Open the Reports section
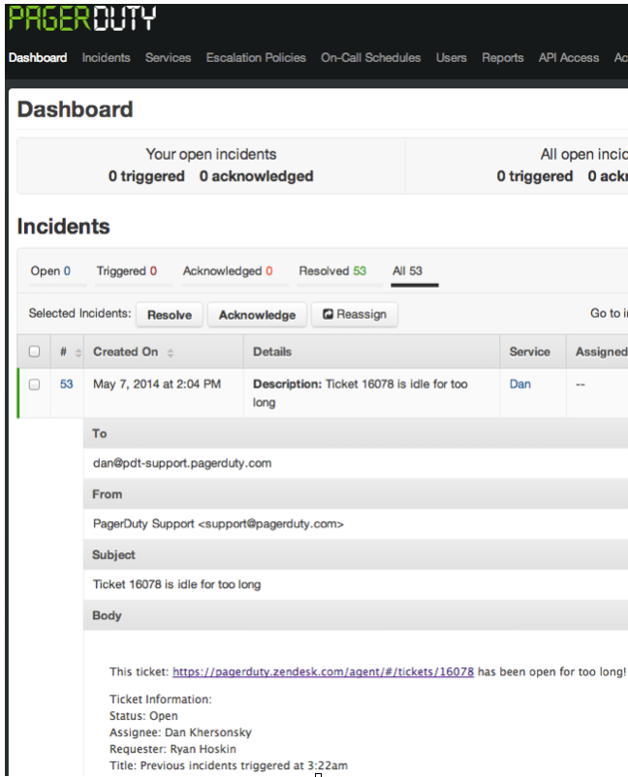This screenshot has height=777, width=628. click(x=502, y=58)
